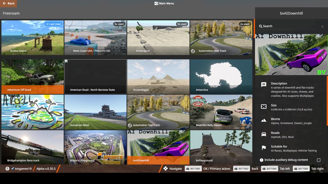The width and height of the screenshot is (328, 184).
Task: Click the Roads car icon
Action: pos(264,134)
